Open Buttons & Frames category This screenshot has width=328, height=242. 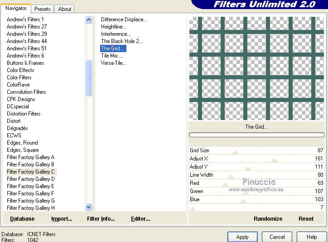pos(25,63)
